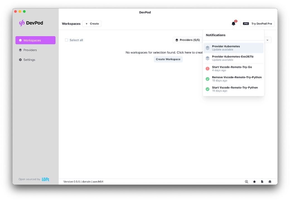
Task: Open Settings in the sidebar
Action: [x=35, y=60]
